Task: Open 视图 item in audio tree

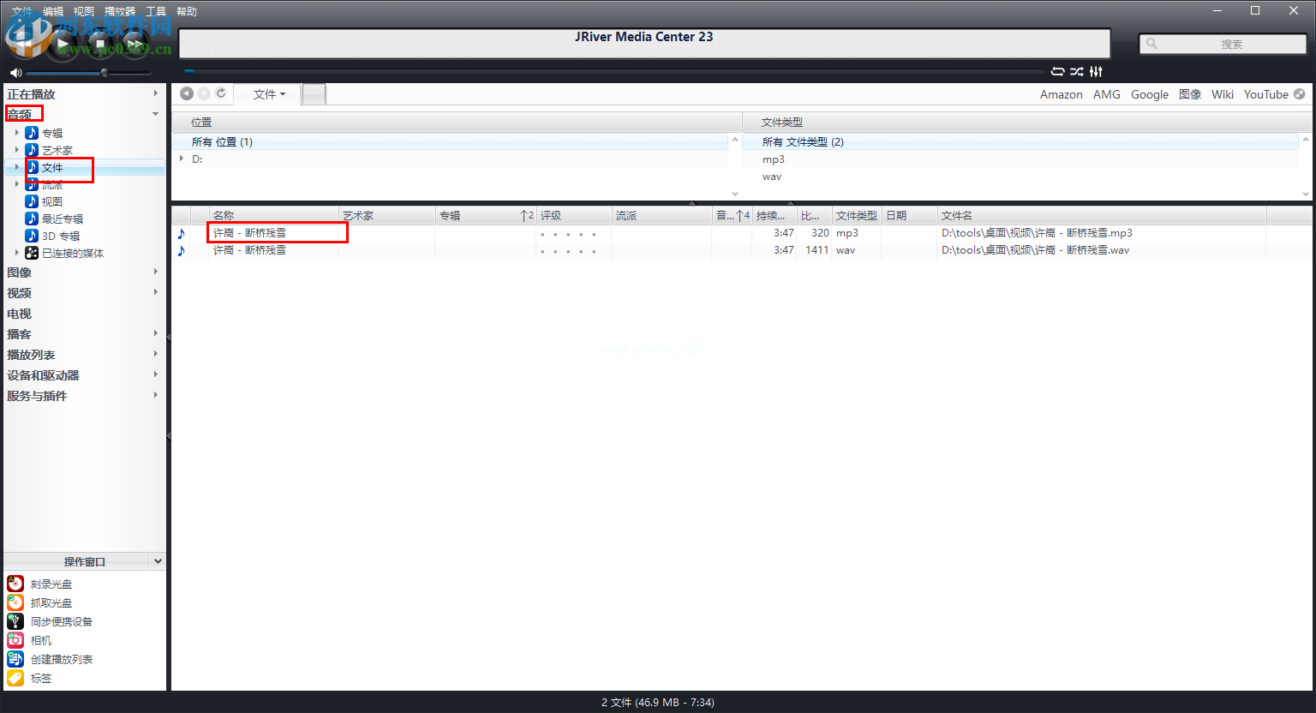Action: (52, 201)
